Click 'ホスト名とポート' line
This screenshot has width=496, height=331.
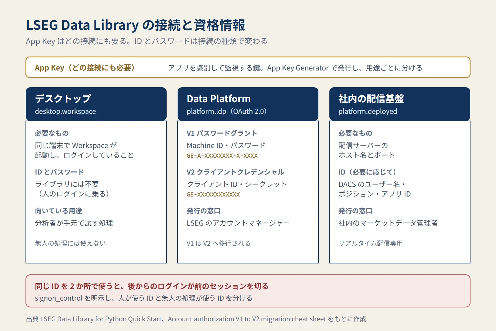pyautogui.click(x=367, y=155)
